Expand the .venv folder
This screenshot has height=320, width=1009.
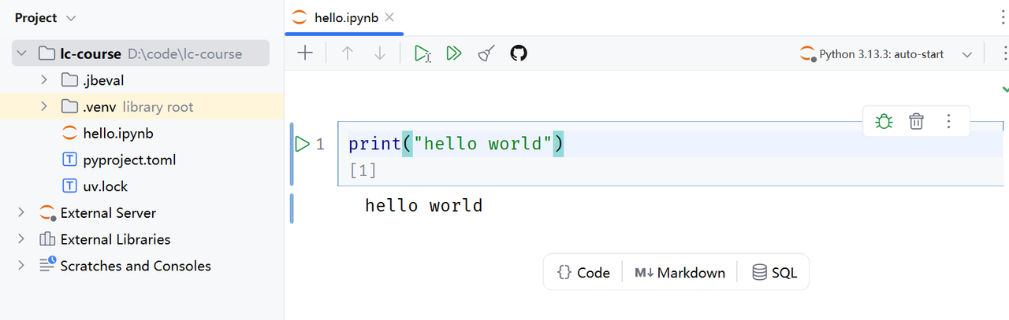pyautogui.click(x=44, y=107)
